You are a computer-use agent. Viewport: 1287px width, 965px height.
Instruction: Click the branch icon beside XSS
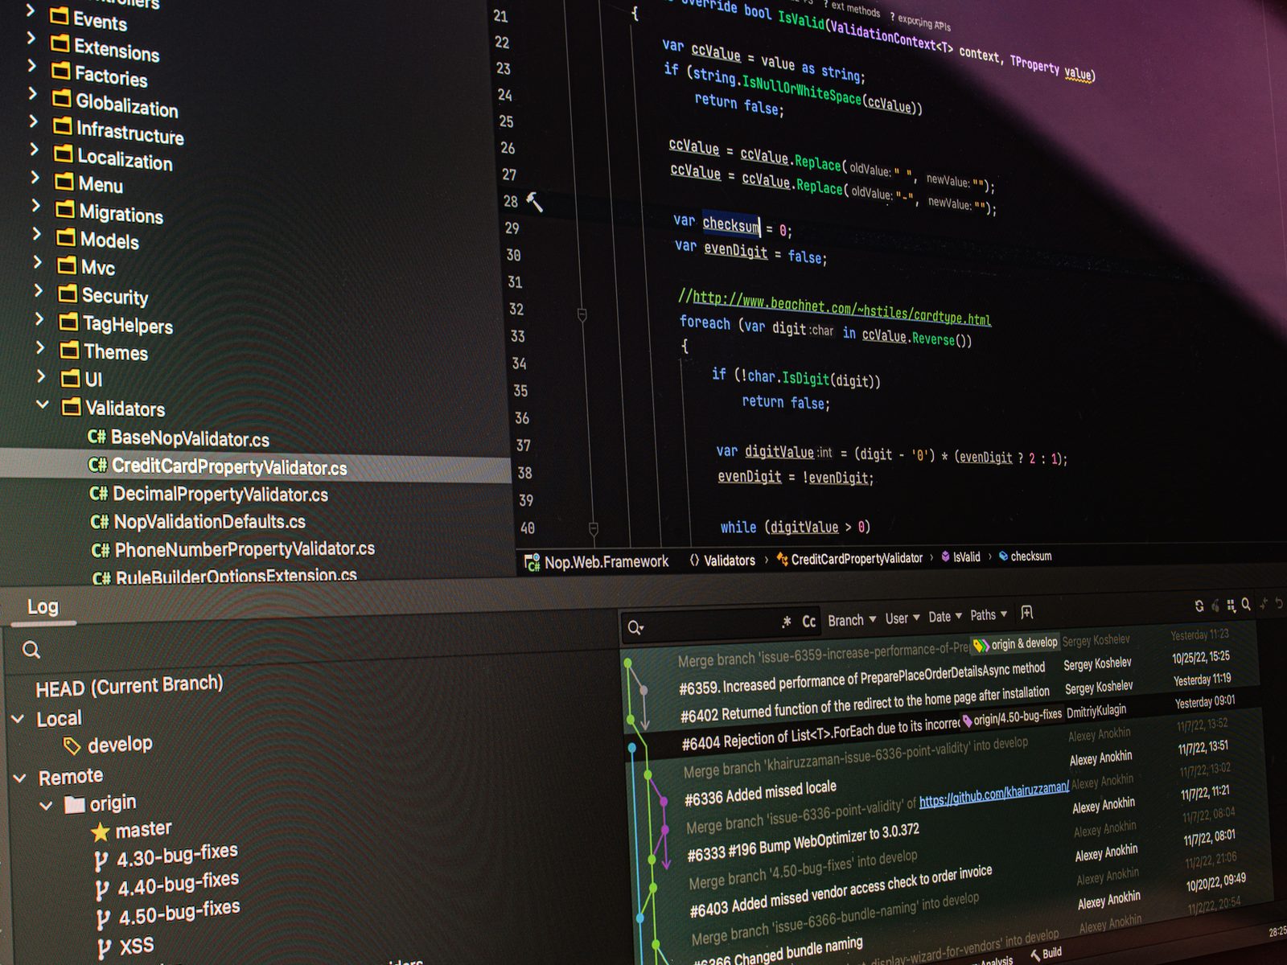tap(104, 949)
